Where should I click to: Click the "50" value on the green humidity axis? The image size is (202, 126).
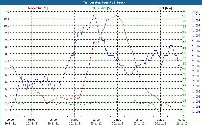(x=185, y=64)
